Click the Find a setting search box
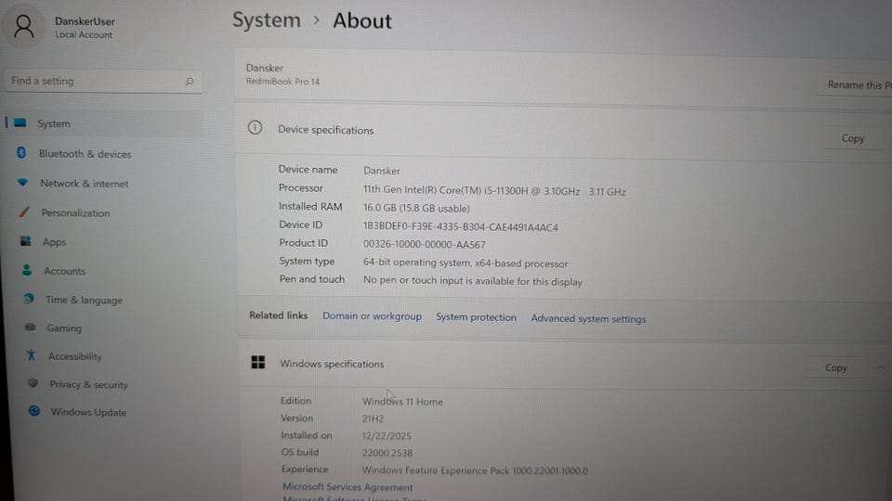 tap(103, 82)
